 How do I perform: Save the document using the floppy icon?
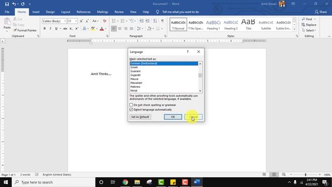click(7, 4)
